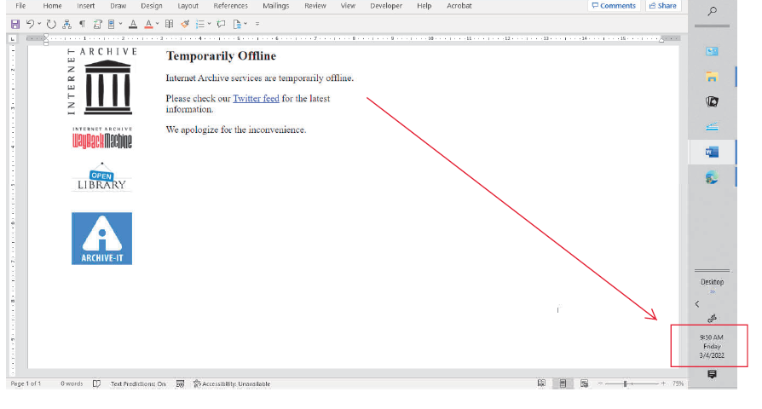Click the zoom out minus button
The width and height of the screenshot is (762, 409).
click(600, 383)
